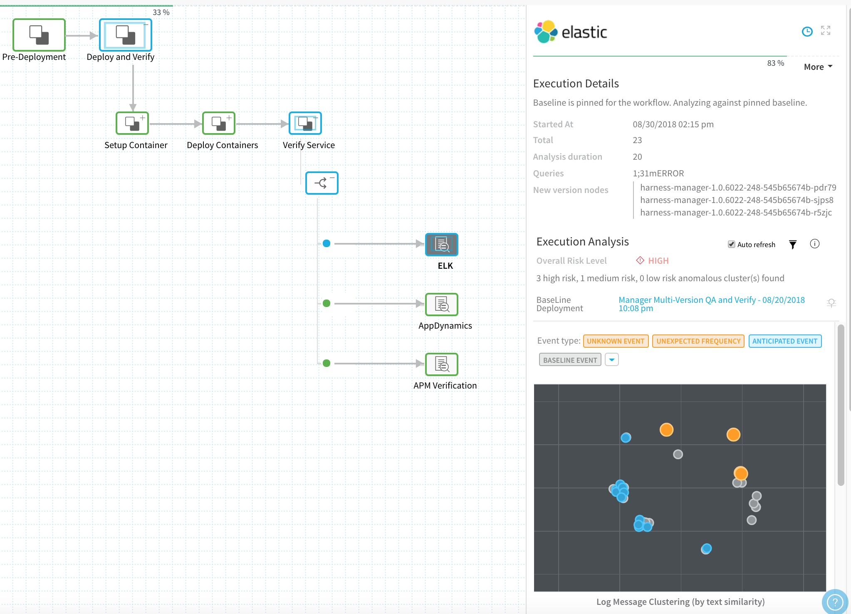Click the anomalous clusters summary text
This screenshot has width=851, height=614.
click(x=660, y=278)
